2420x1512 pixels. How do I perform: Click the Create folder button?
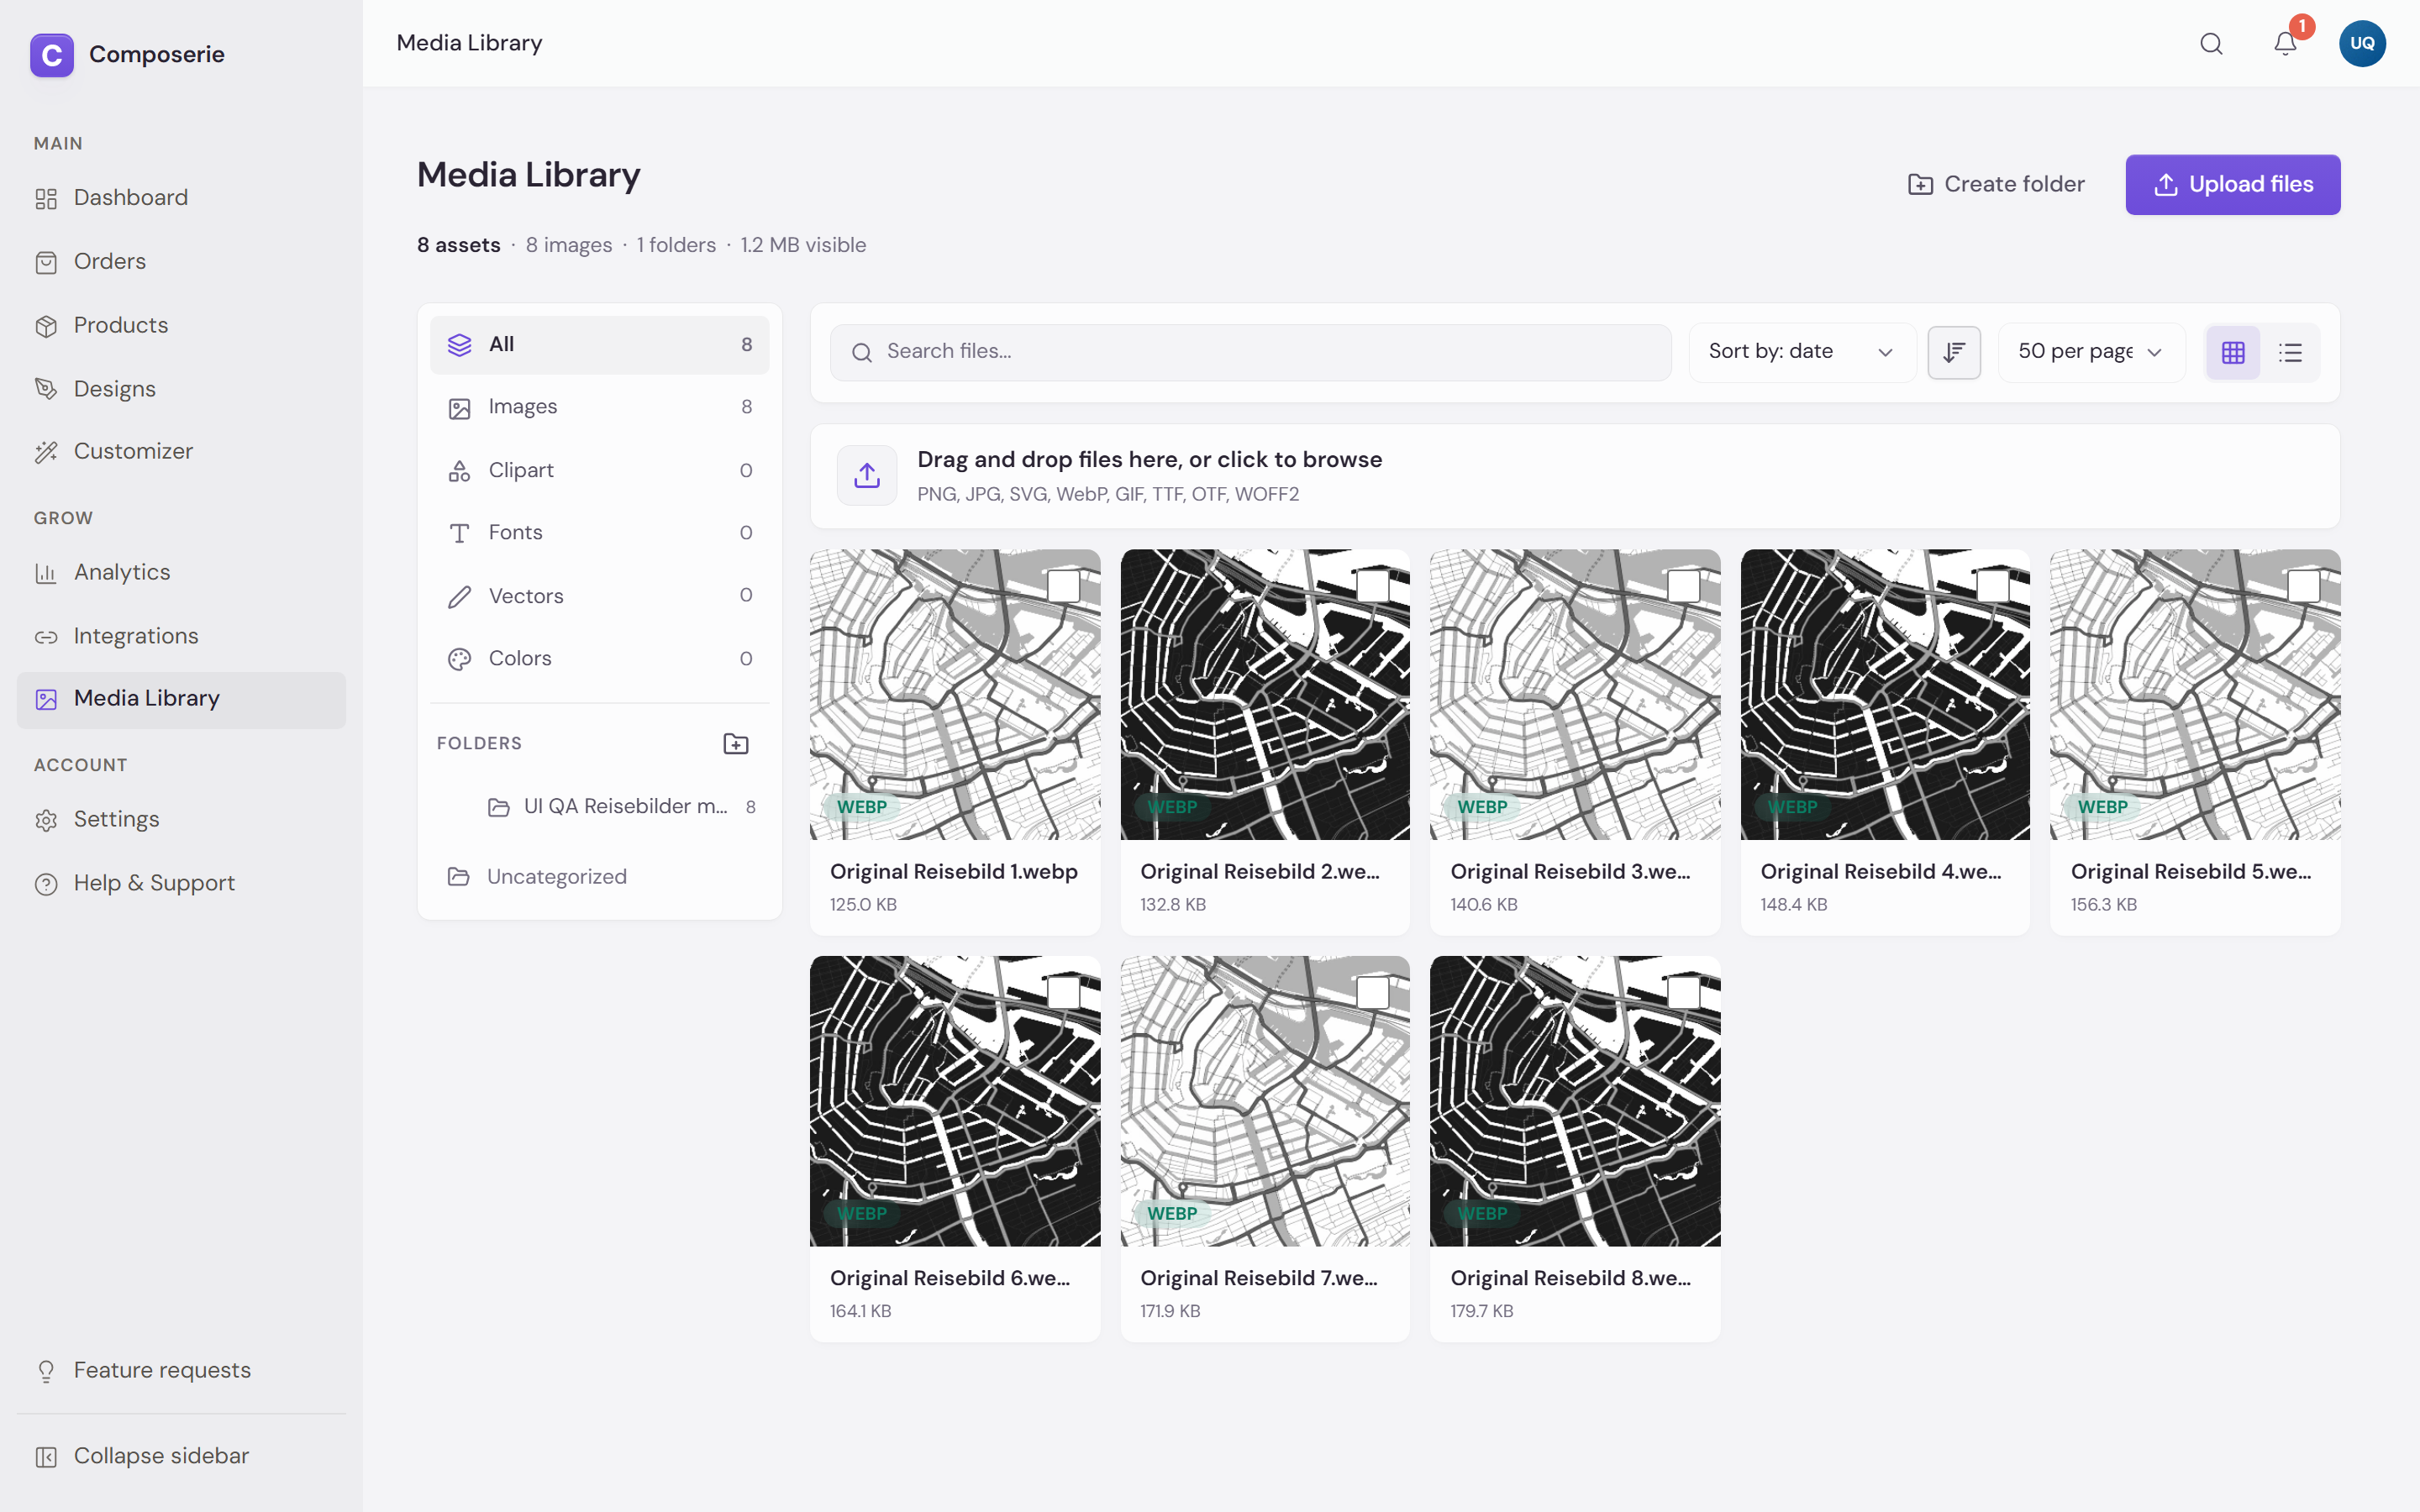tap(1996, 185)
